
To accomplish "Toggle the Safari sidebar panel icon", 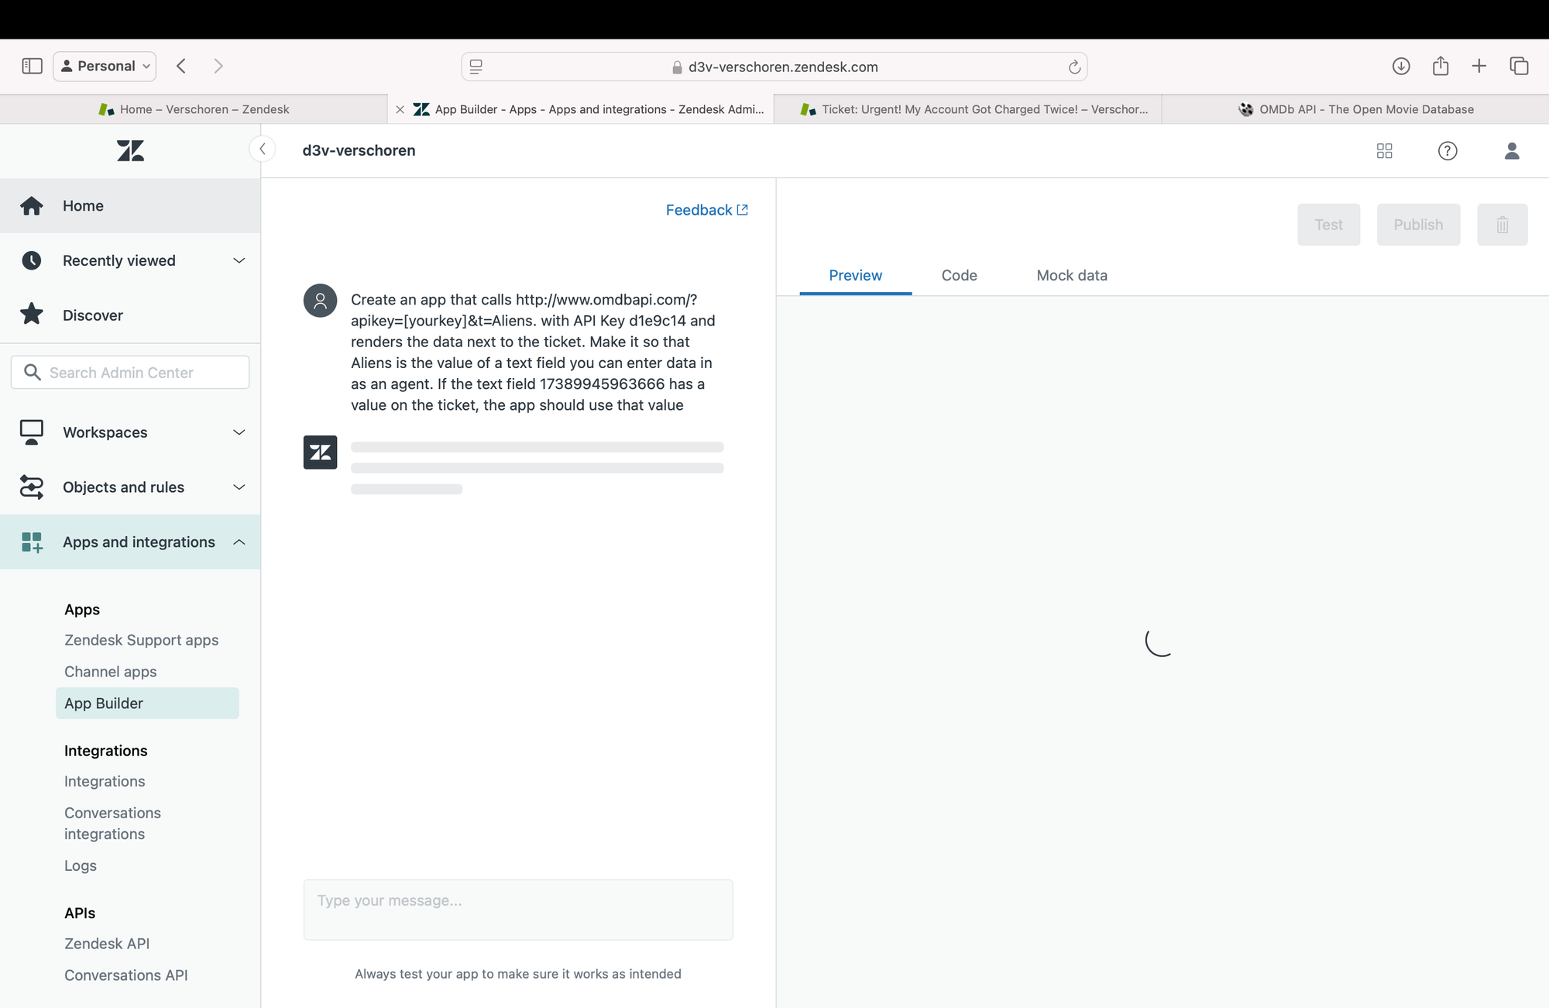I will pyautogui.click(x=32, y=67).
